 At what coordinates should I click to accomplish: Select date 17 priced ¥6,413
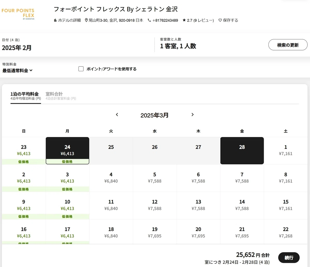(x=67, y=232)
